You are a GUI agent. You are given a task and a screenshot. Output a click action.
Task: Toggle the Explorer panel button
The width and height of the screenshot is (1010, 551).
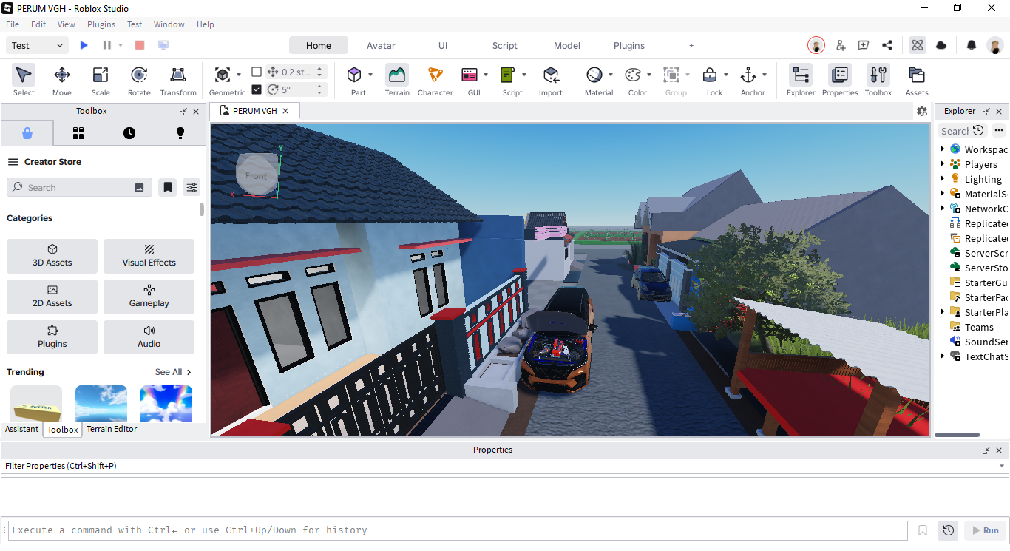(801, 81)
